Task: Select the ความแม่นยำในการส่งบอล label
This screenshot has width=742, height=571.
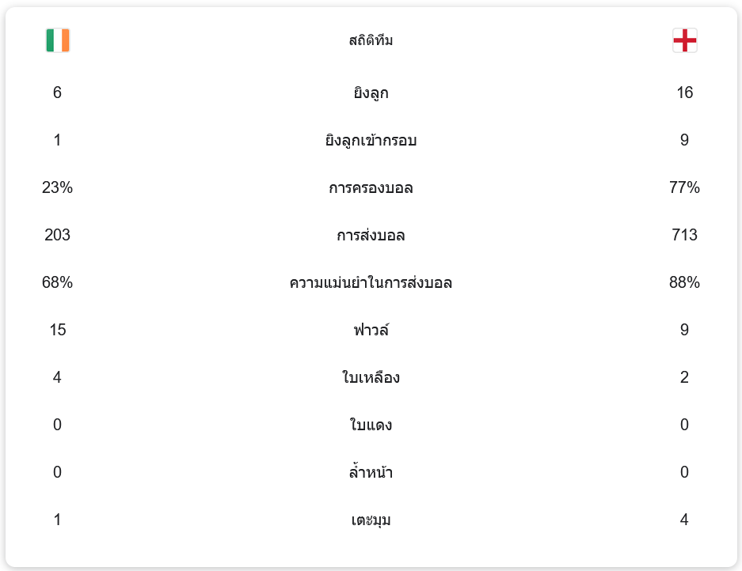Action: [371, 283]
